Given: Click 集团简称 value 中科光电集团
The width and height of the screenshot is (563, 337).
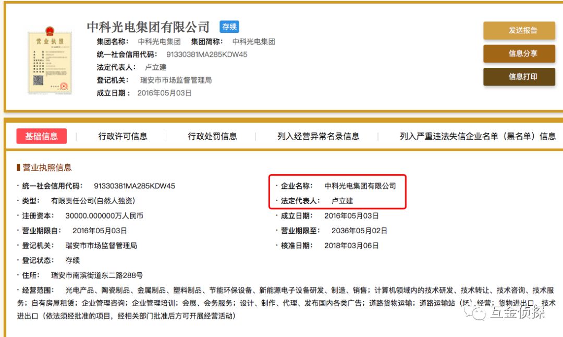Looking at the screenshot, I should click(254, 42).
